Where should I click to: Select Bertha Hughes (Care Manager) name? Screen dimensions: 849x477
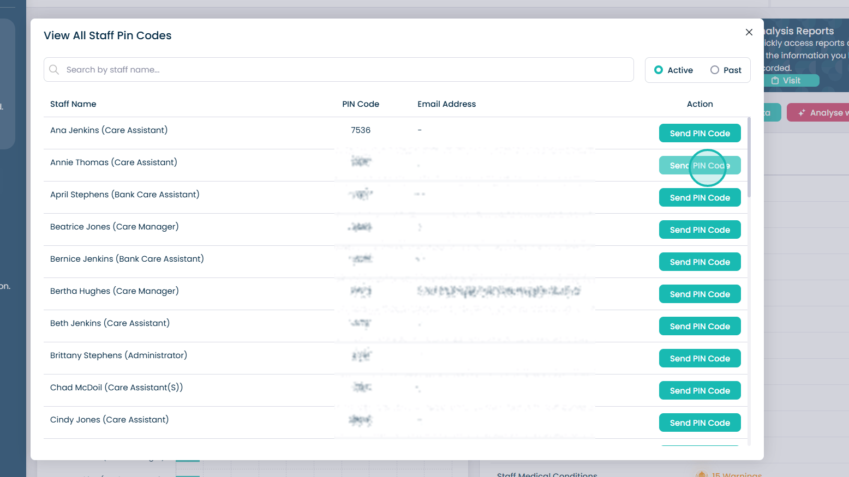115,291
